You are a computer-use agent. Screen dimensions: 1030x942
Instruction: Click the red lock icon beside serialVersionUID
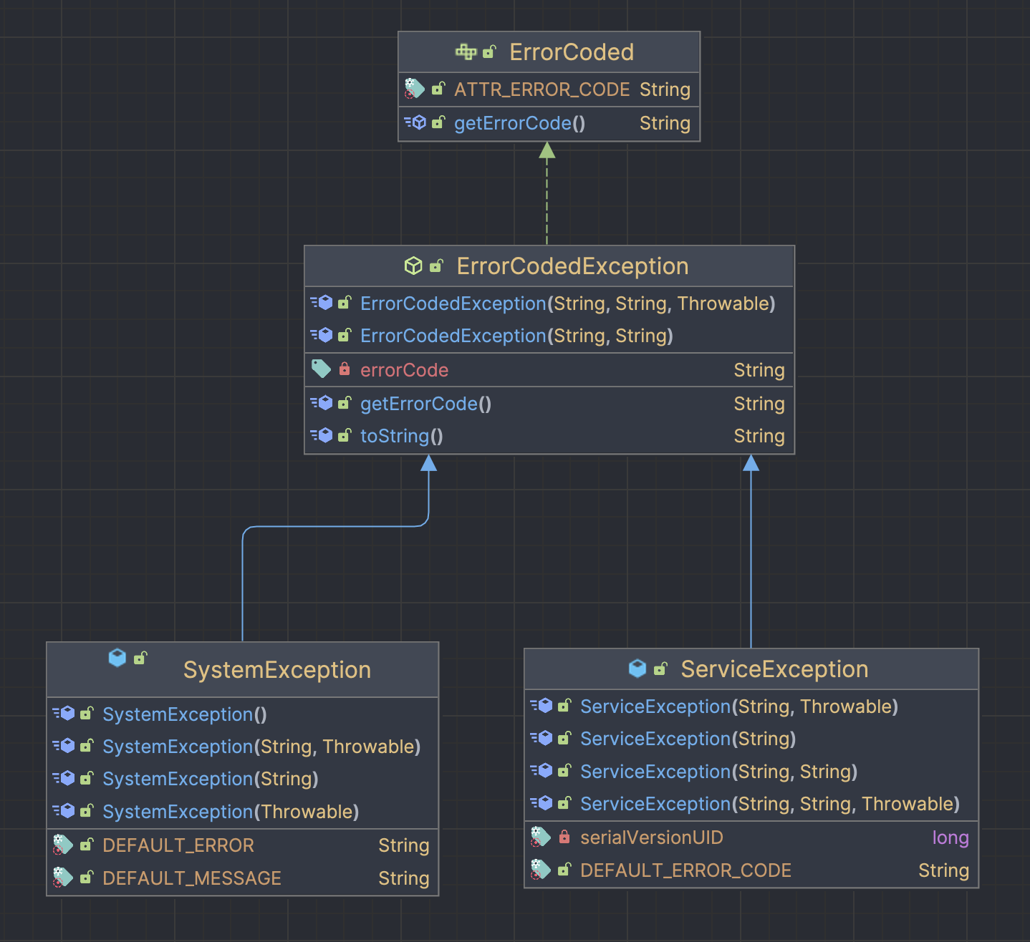[564, 837]
